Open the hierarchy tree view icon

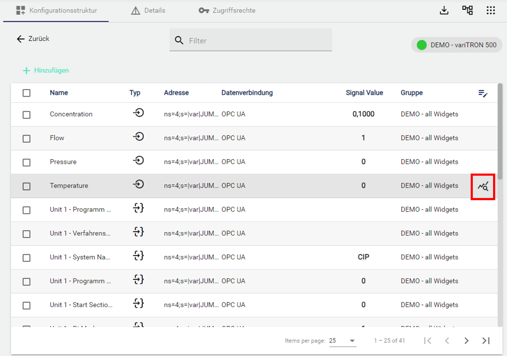[x=467, y=11]
